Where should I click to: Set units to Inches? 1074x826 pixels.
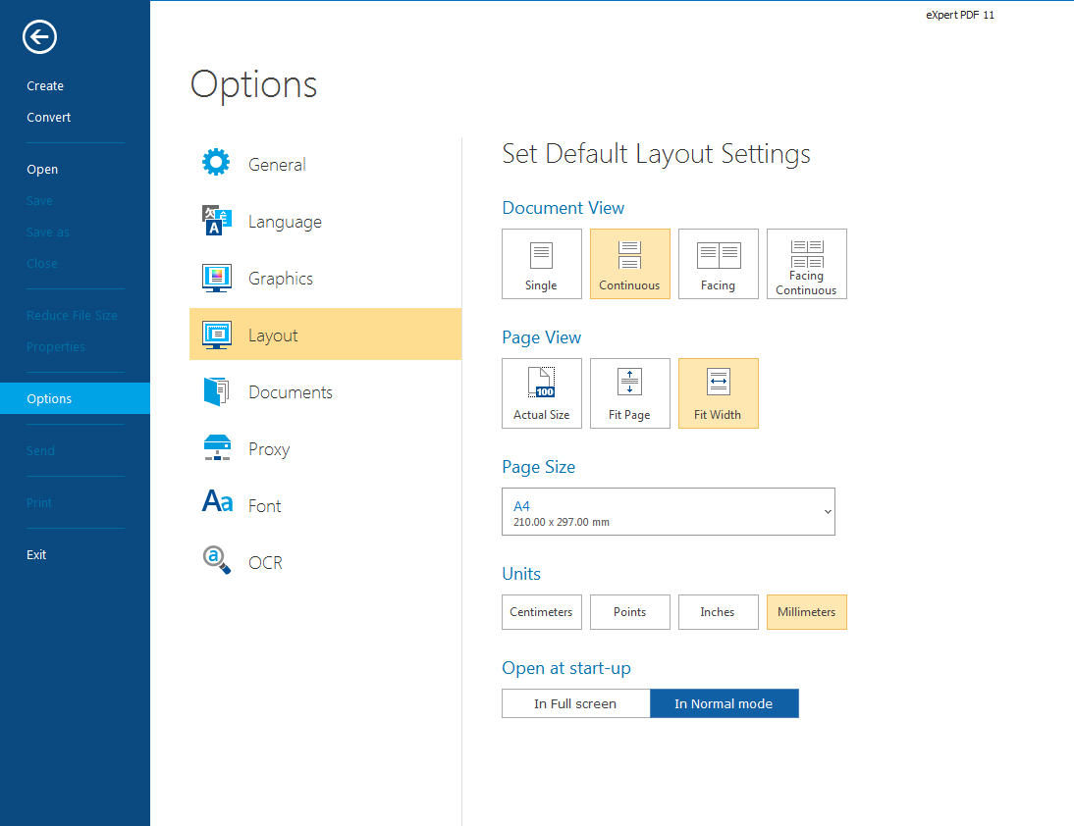click(x=719, y=612)
